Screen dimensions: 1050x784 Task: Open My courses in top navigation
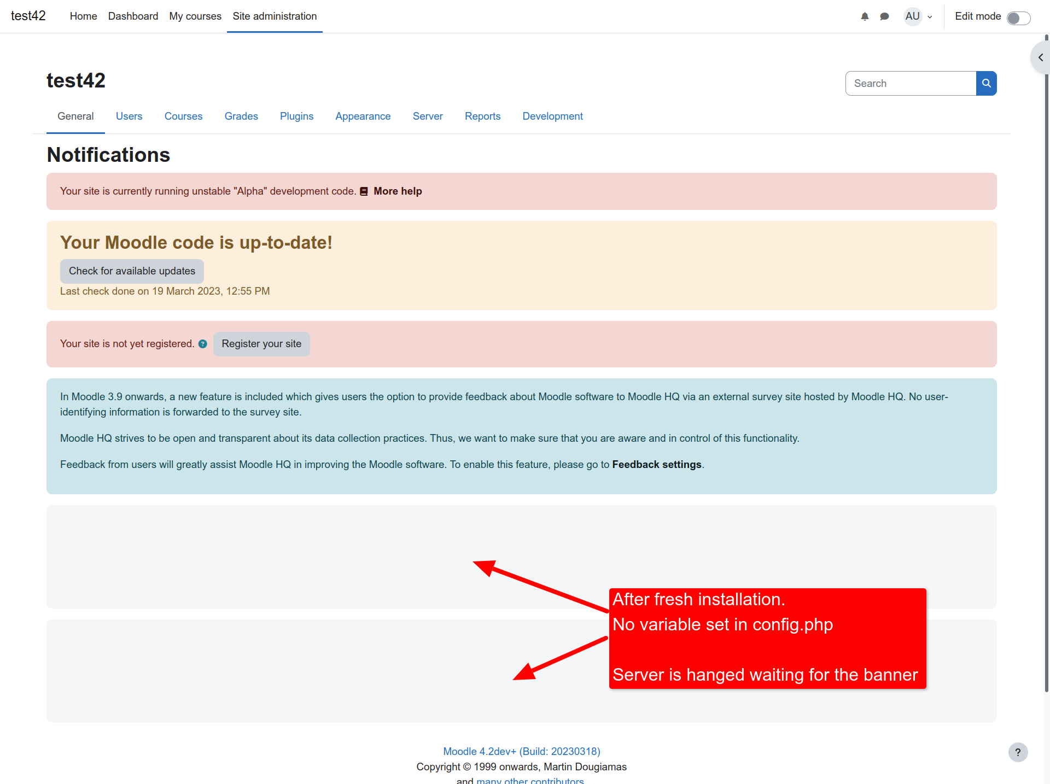[195, 16]
